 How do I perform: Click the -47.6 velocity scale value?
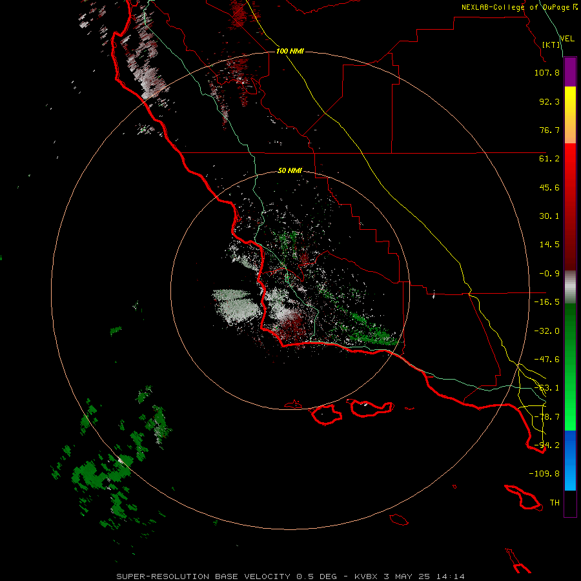click(x=547, y=360)
